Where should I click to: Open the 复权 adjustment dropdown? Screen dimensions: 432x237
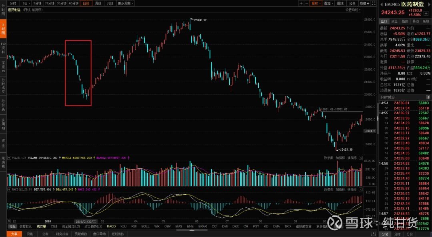(316, 3)
